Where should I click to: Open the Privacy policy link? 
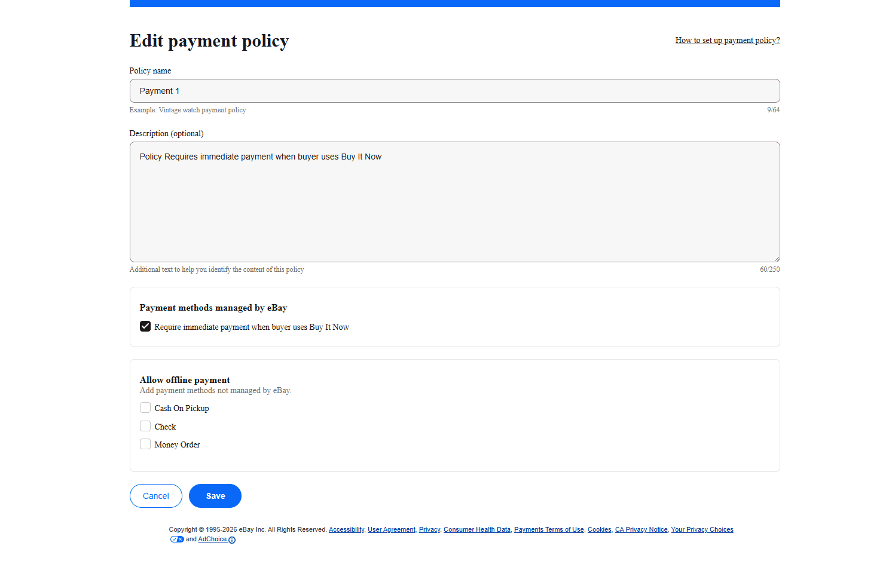click(x=429, y=529)
